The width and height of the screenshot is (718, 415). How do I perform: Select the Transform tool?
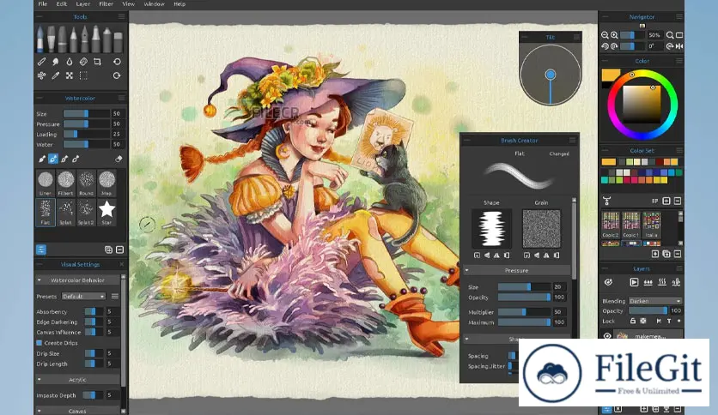(70, 75)
